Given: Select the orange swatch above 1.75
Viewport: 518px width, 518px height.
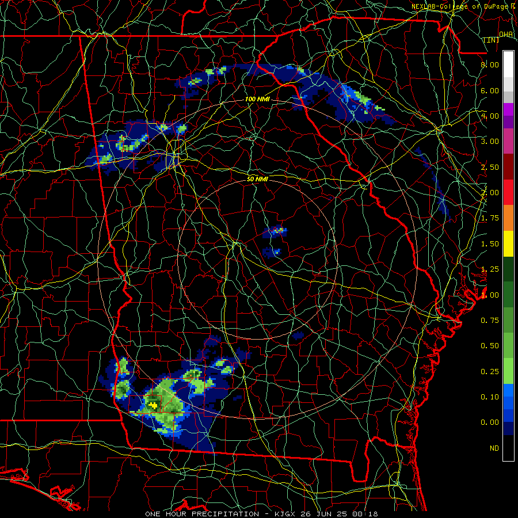Looking at the screenshot, I should pos(508,218).
